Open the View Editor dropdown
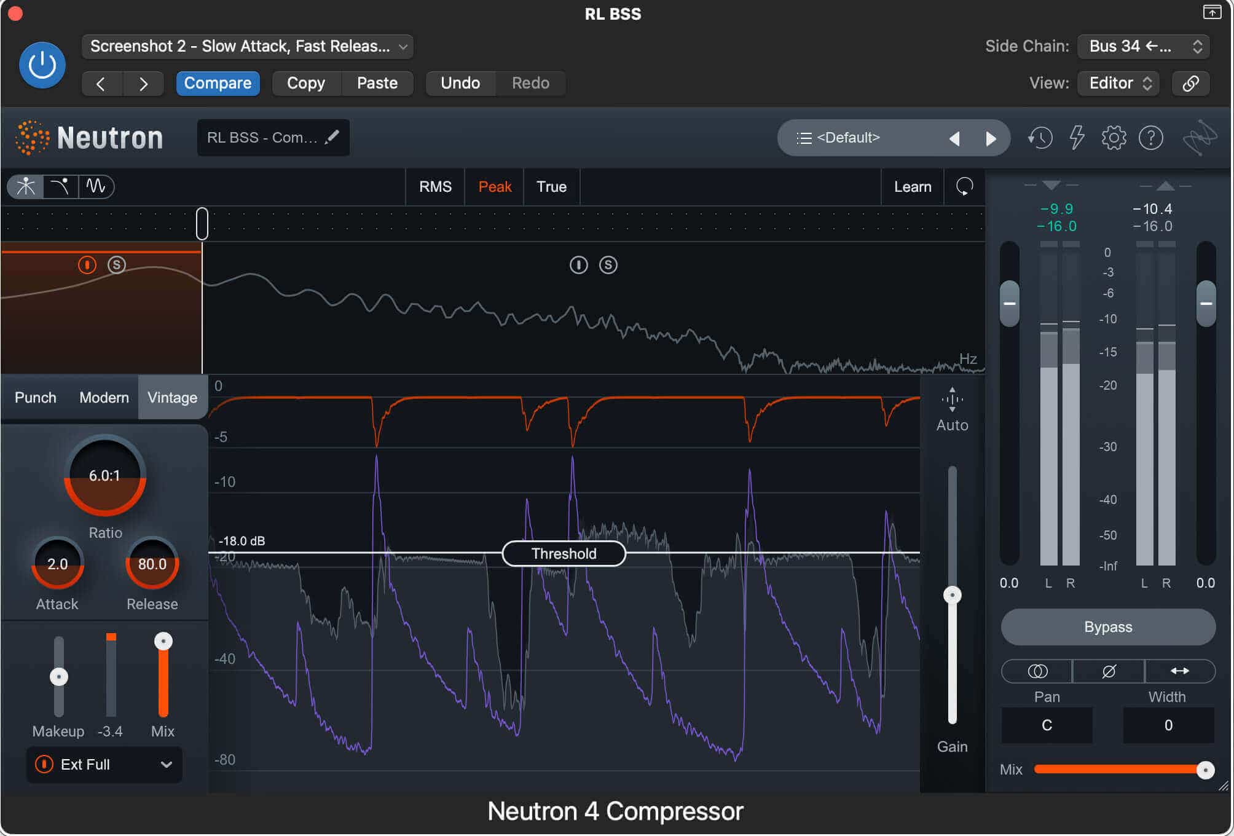 pyautogui.click(x=1118, y=84)
